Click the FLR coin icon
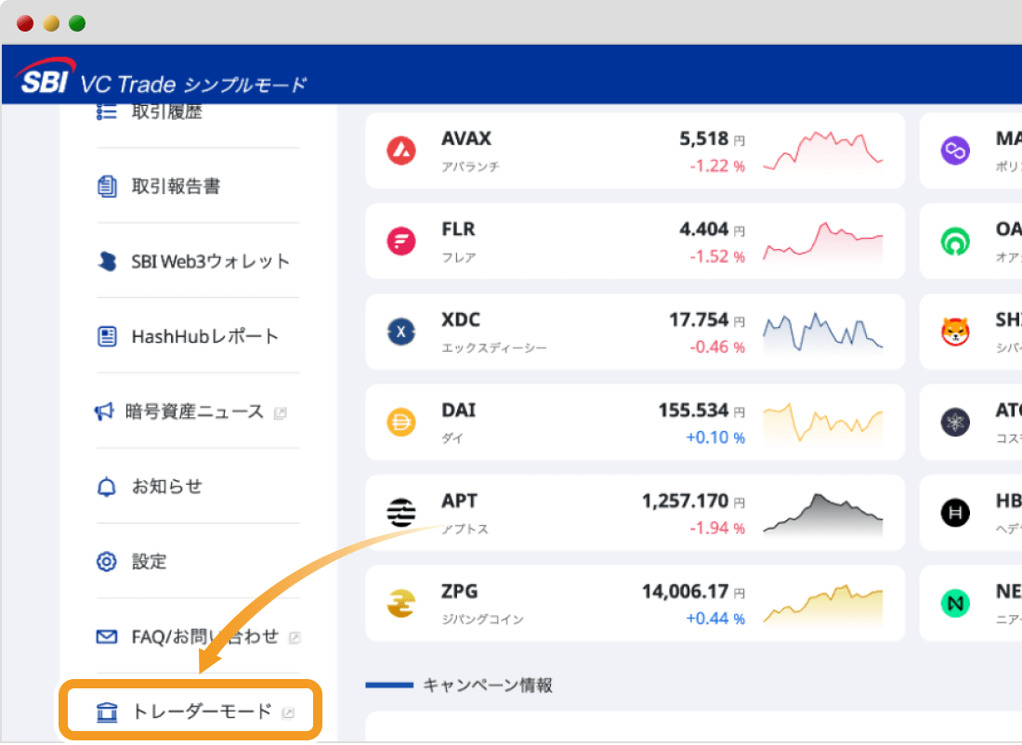This screenshot has height=745, width=1022. [401, 242]
